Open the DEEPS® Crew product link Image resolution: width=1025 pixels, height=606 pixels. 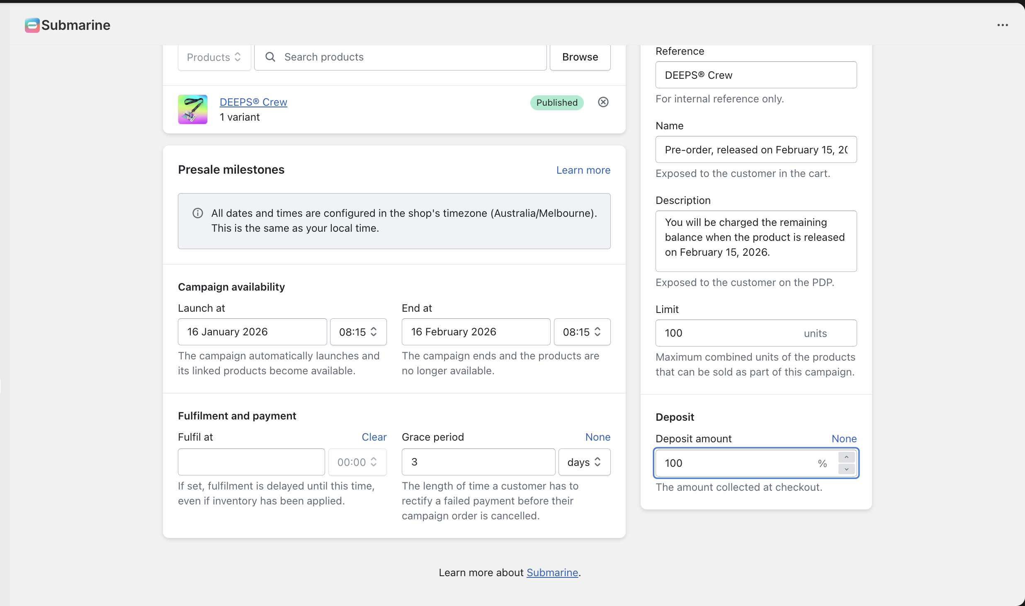tap(253, 102)
